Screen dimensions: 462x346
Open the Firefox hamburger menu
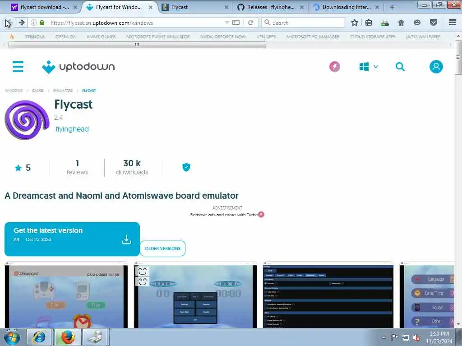click(x=453, y=23)
